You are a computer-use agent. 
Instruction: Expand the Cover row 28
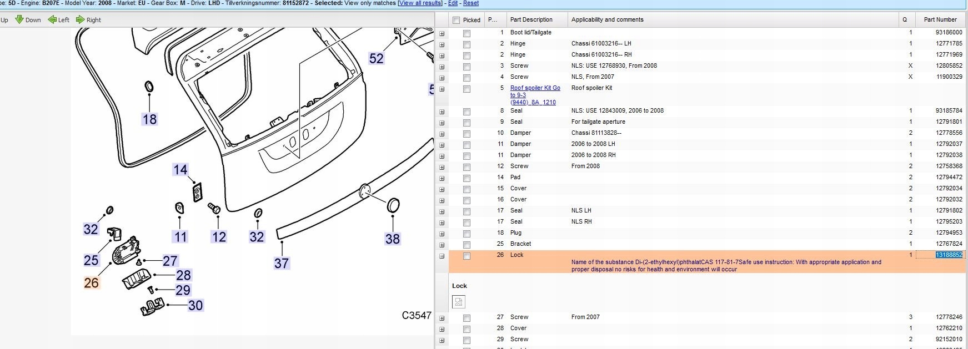click(x=442, y=329)
